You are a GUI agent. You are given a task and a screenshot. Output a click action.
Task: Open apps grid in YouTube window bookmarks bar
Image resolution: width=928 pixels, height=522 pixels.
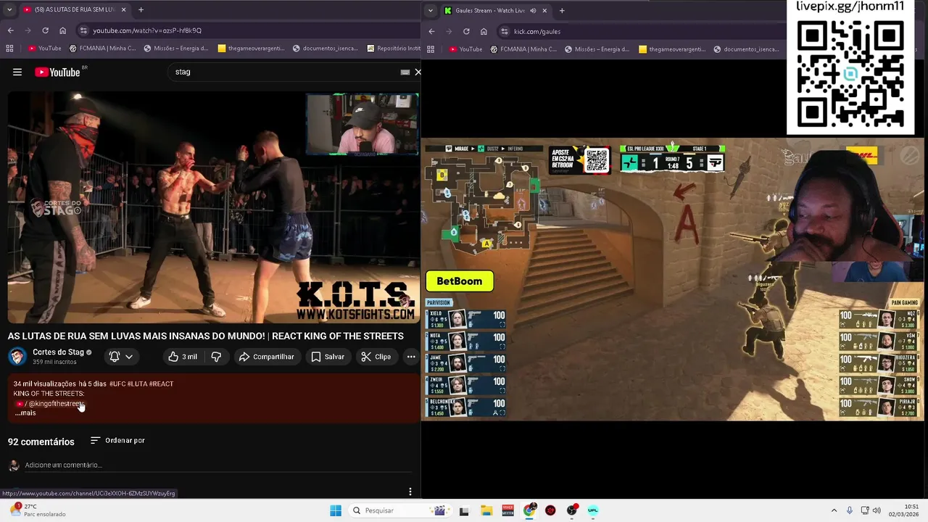click(x=9, y=49)
